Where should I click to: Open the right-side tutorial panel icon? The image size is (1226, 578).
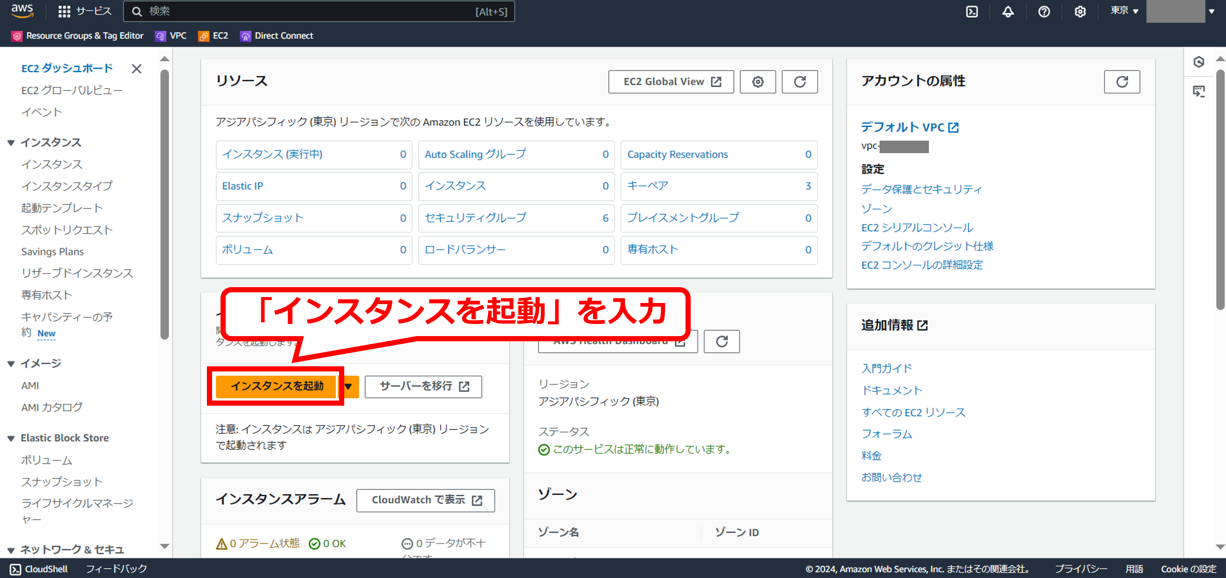[1199, 91]
